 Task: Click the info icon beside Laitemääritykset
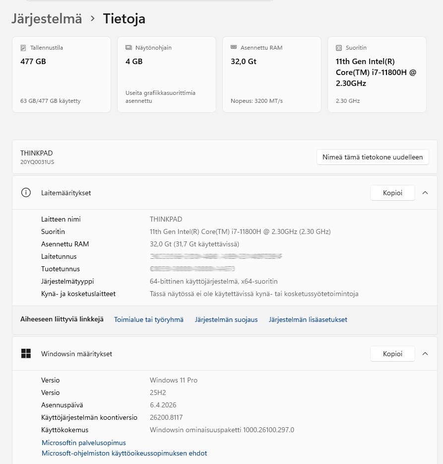coord(26,193)
